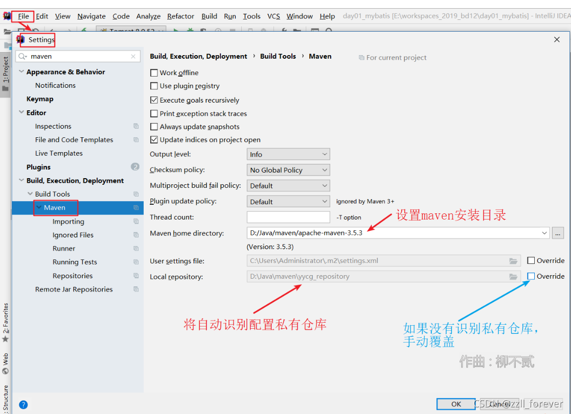Click the project-scope icon on the Build Tools row

pyautogui.click(x=136, y=194)
